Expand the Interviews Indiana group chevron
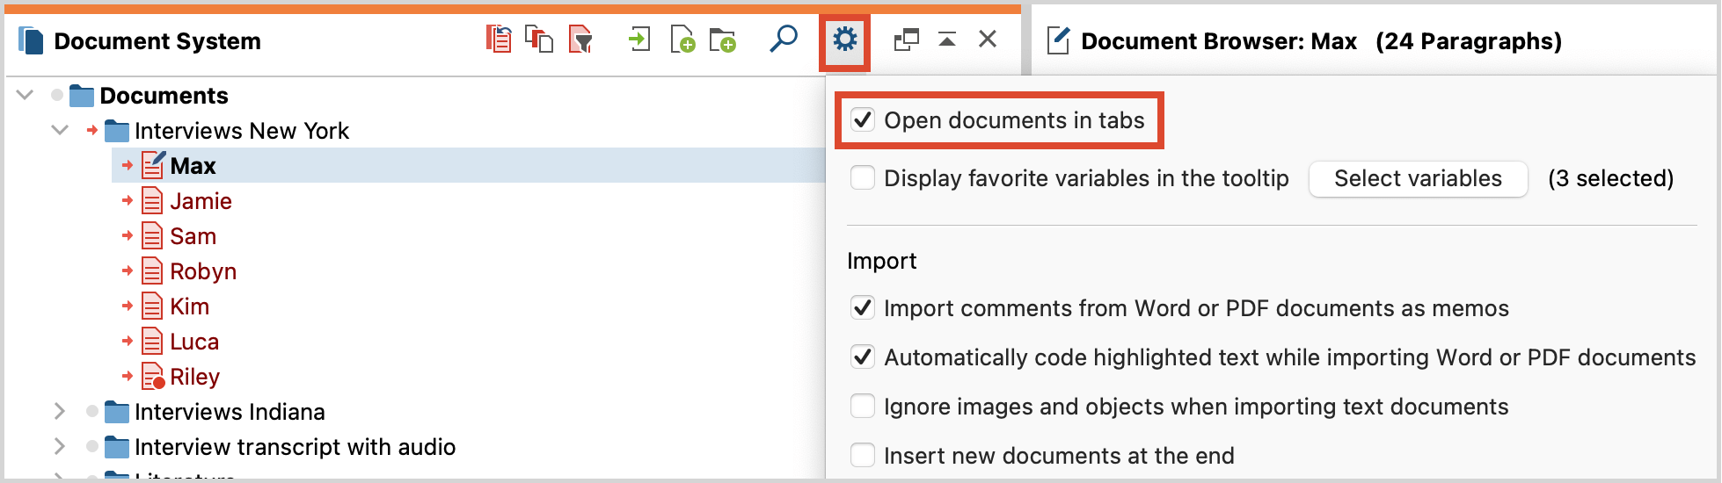 [59, 411]
